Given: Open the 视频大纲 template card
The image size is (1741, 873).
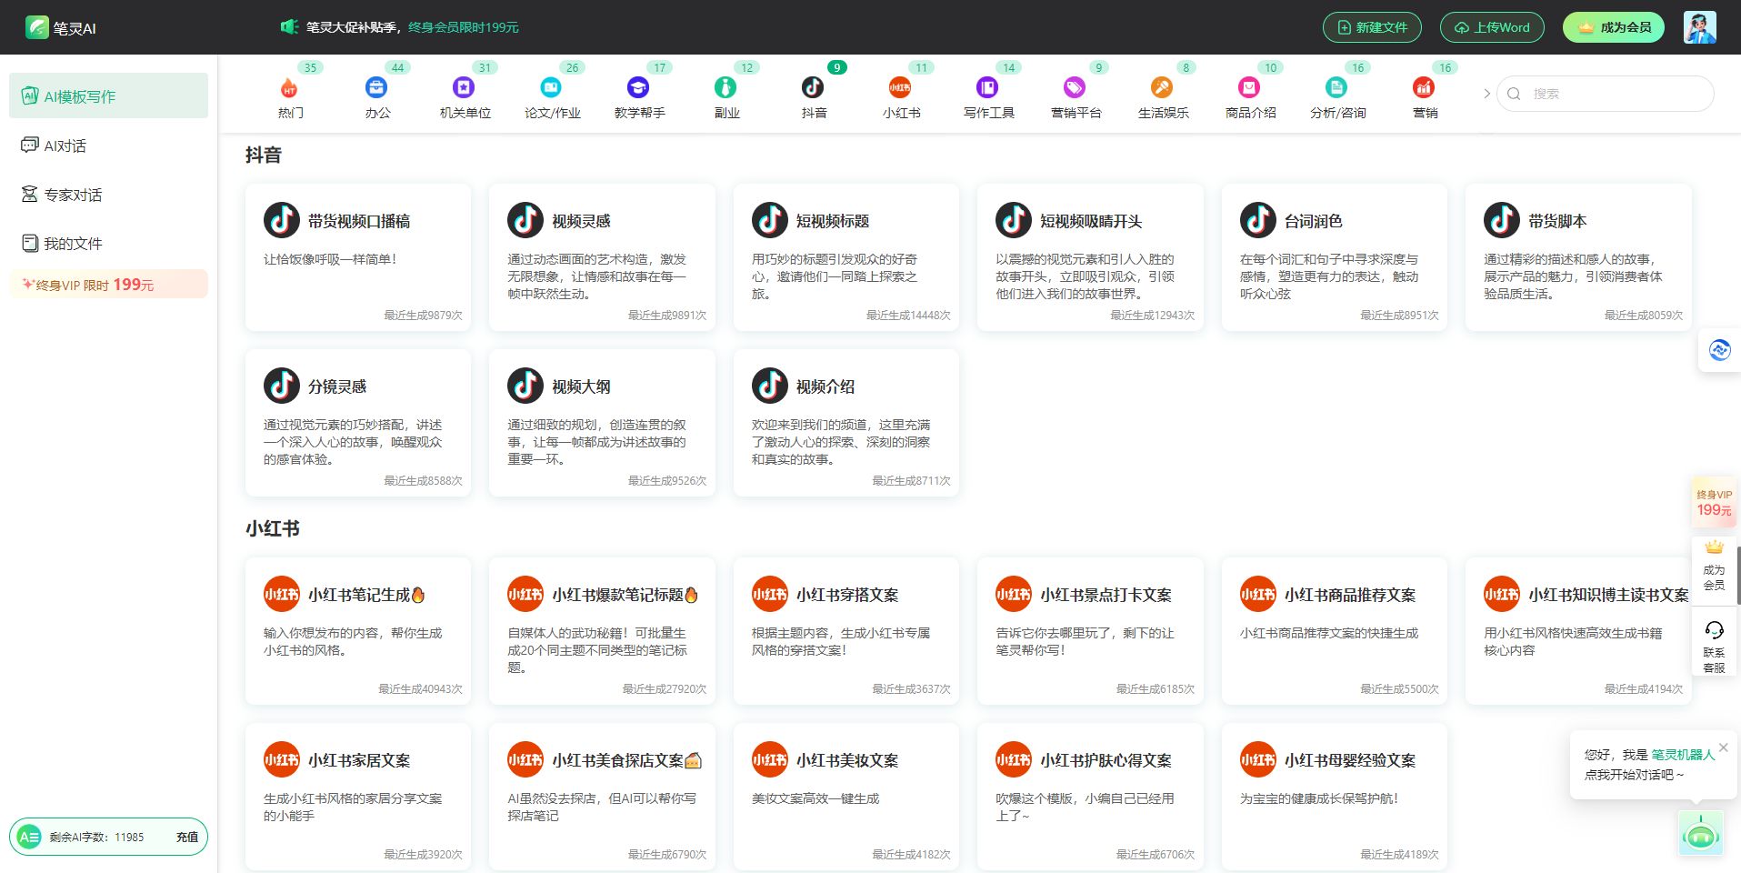Looking at the screenshot, I should pos(602,422).
